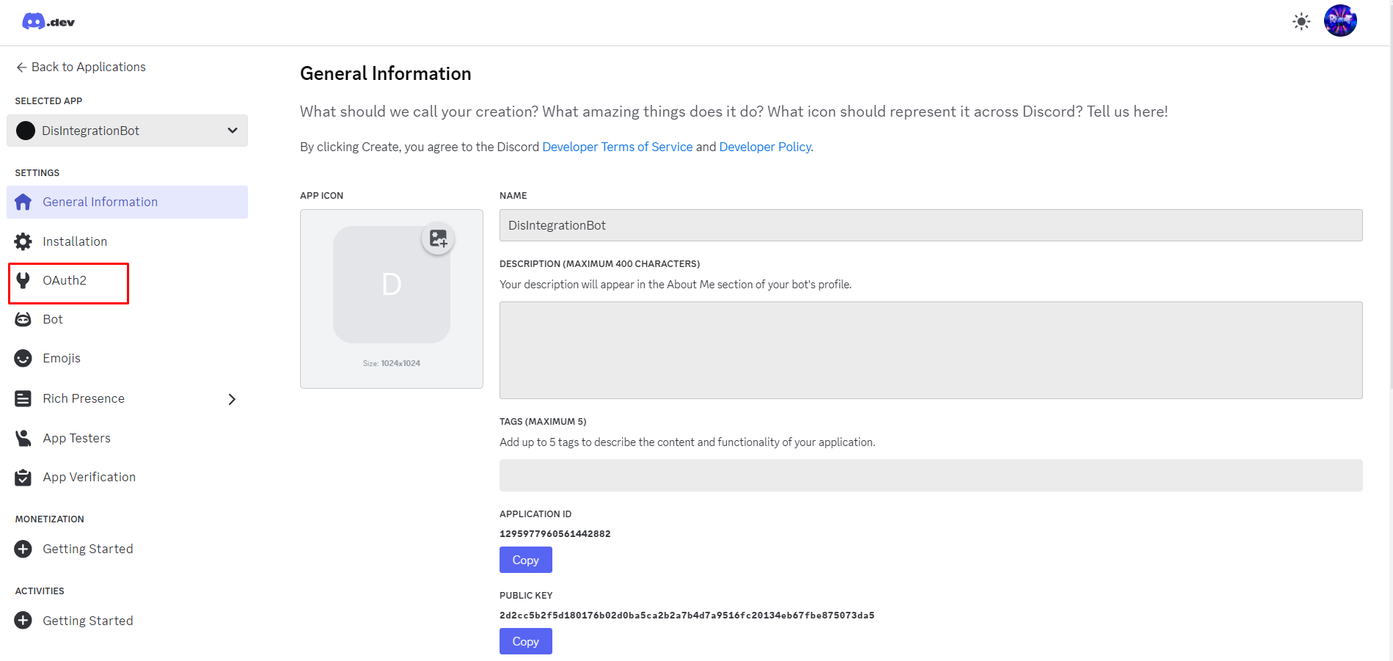The image size is (1393, 661).
Task: Click the Description text area
Action: point(931,350)
